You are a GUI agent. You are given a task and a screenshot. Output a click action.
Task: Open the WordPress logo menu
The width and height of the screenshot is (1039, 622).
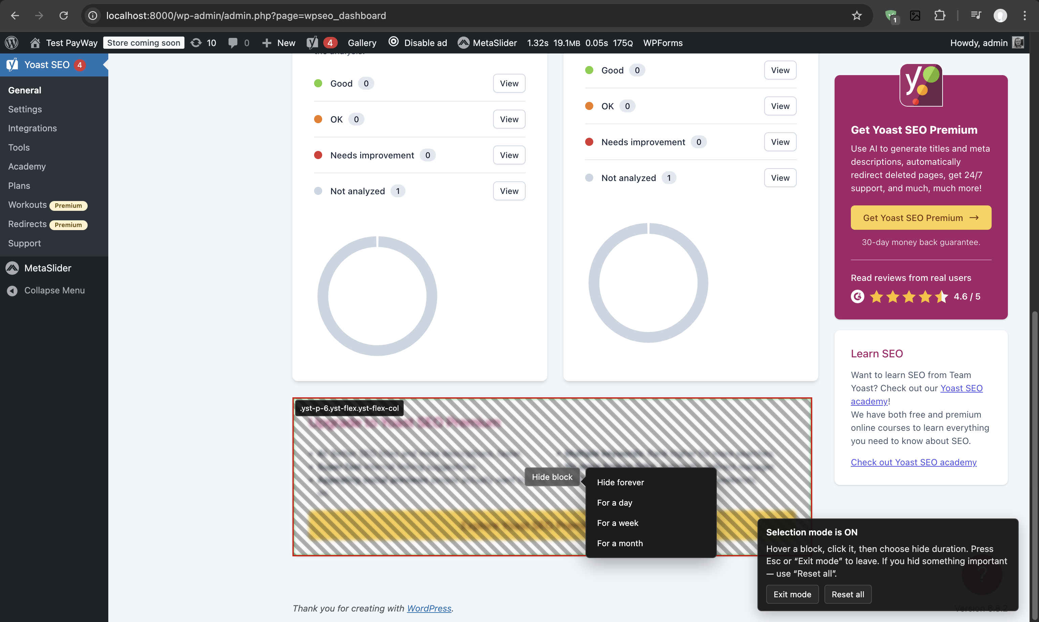click(12, 43)
